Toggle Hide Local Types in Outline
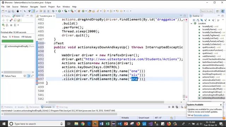This screenshot has width=226, height=127. pyautogui.click(x=213, y=20)
